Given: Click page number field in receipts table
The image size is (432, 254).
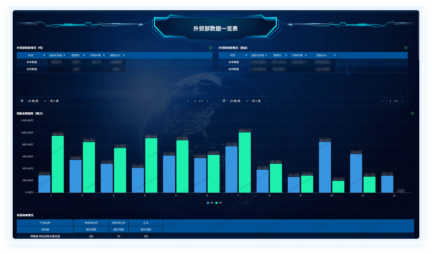Looking at the screenshot, I should (x=390, y=101).
